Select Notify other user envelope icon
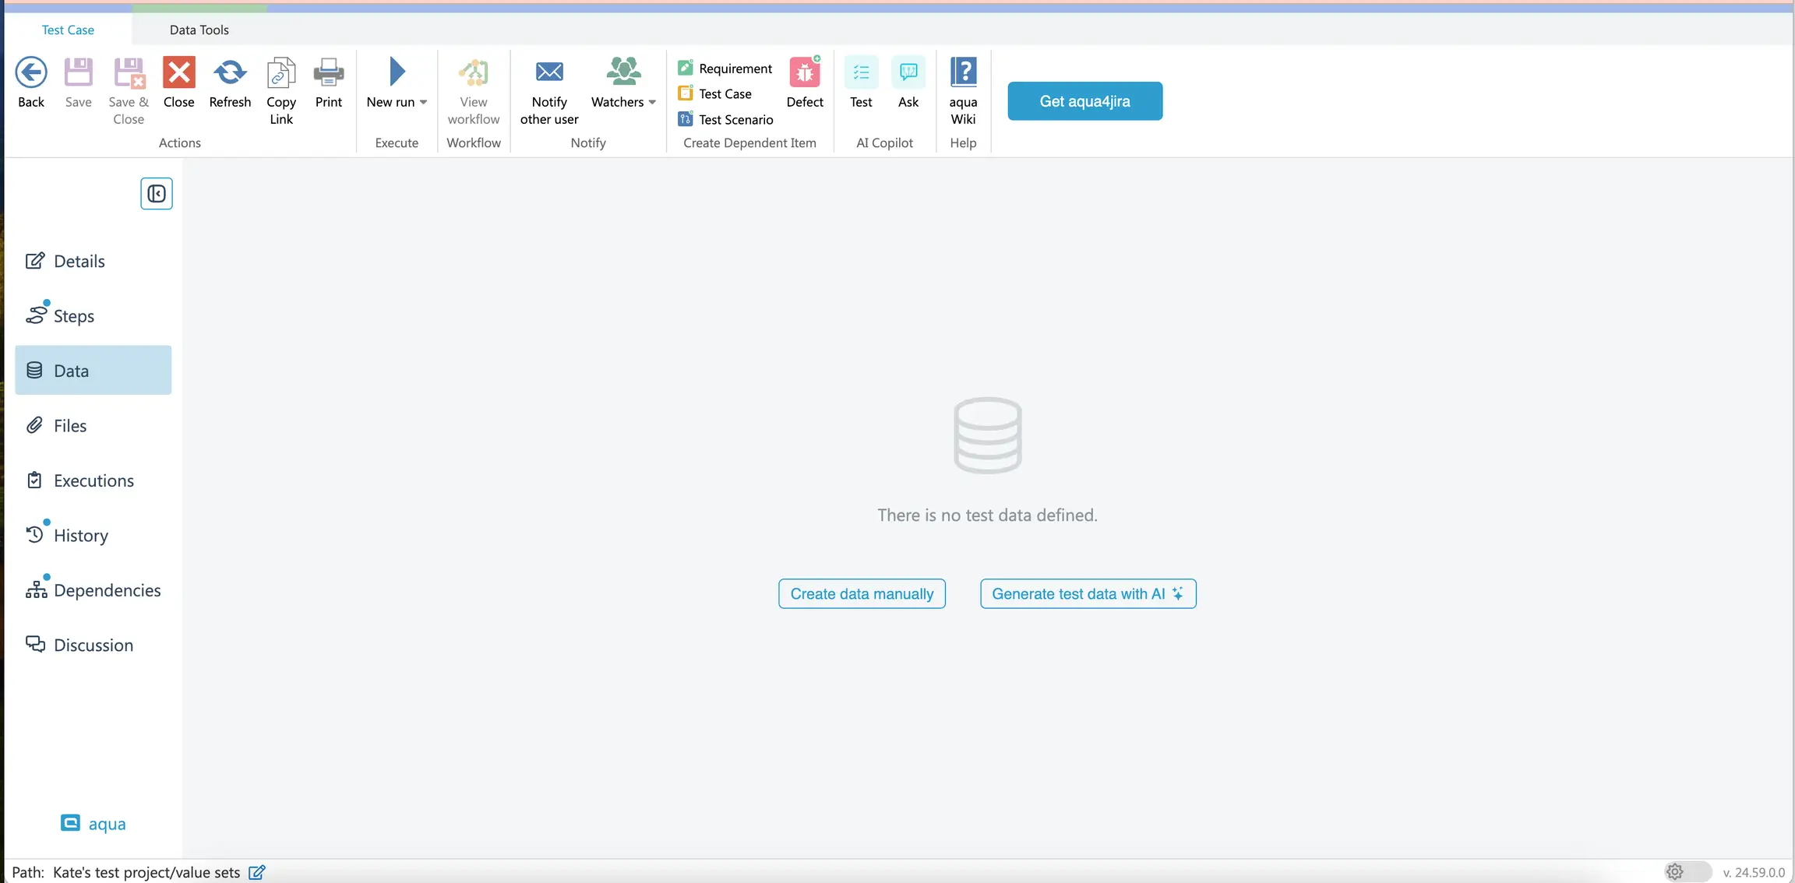Viewport: 1795px width, 883px height. point(548,72)
